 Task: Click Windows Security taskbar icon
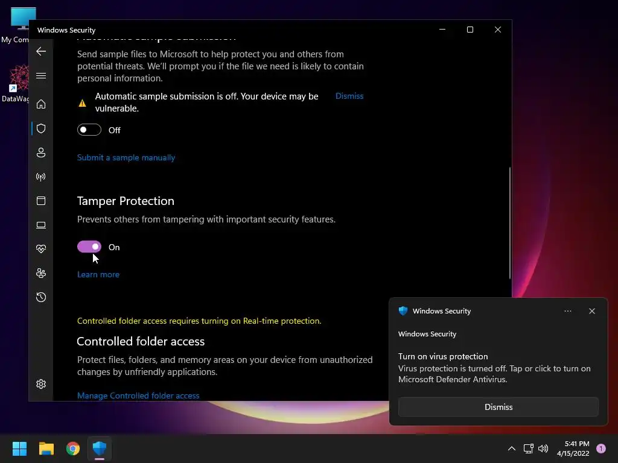(100, 449)
